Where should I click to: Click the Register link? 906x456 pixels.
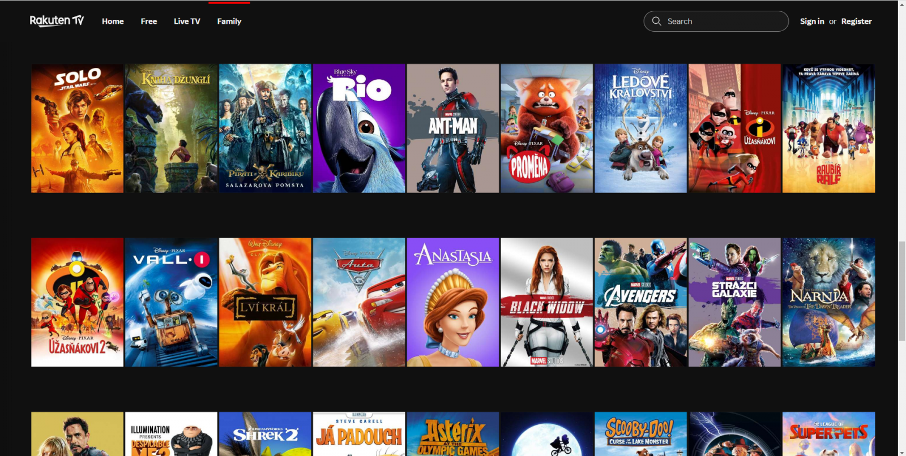pyautogui.click(x=856, y=21)
